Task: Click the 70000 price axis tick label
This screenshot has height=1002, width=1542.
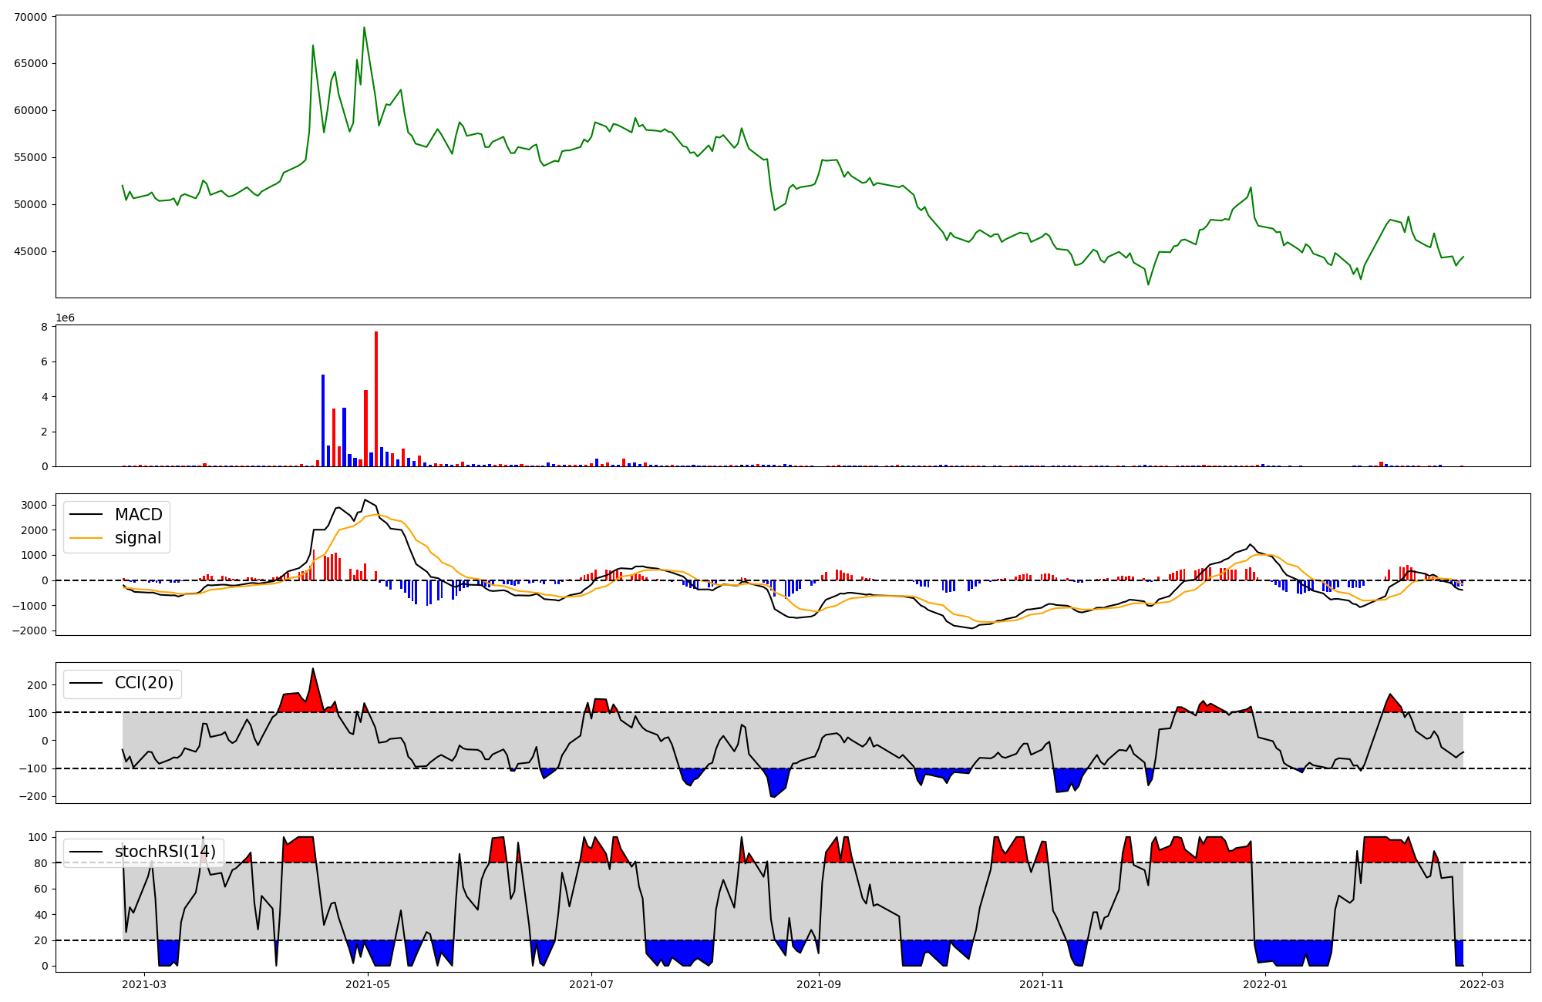Action: pos(30,17)
